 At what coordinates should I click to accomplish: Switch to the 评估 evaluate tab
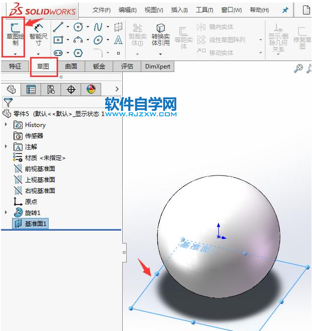pos(127,66)
